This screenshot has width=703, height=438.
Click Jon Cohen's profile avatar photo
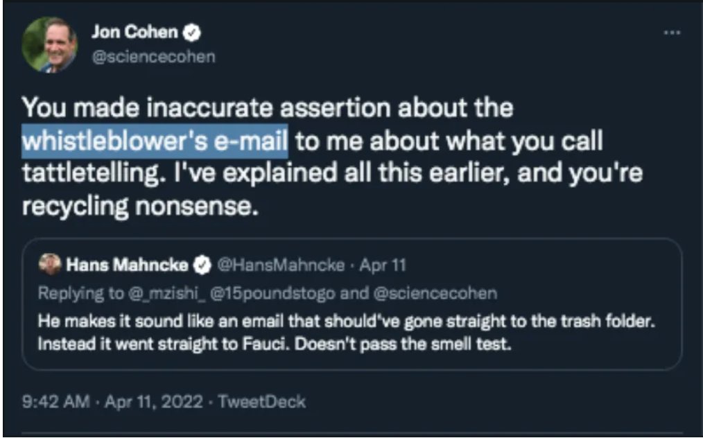point(49,43)
